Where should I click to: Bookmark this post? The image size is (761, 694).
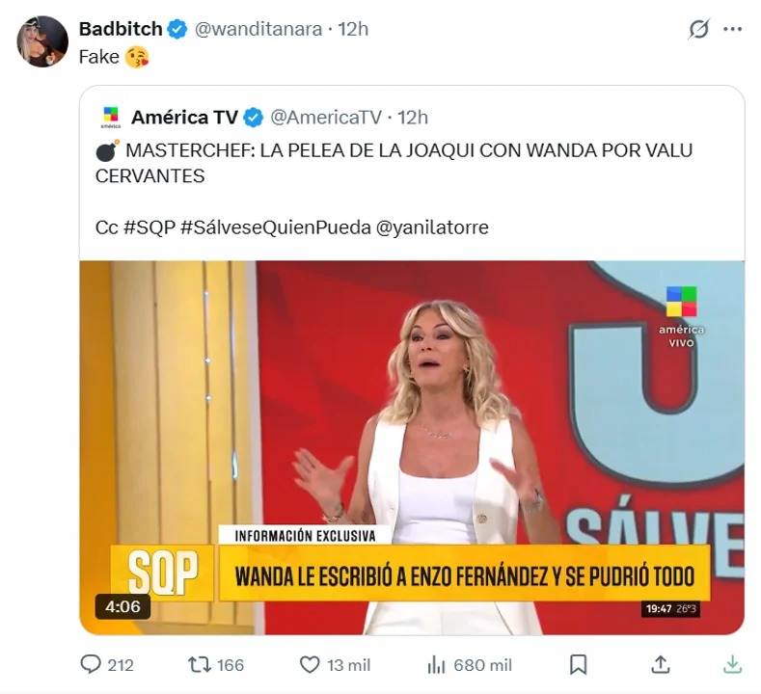click(x=578, y=664)
